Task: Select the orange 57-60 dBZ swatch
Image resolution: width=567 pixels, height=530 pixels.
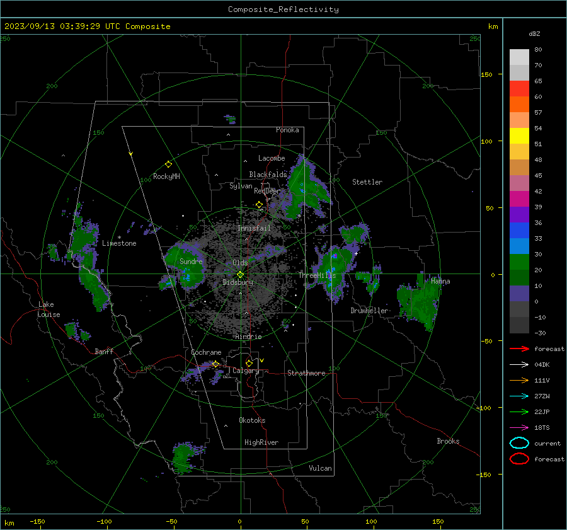Action: (x=519, y=105)
